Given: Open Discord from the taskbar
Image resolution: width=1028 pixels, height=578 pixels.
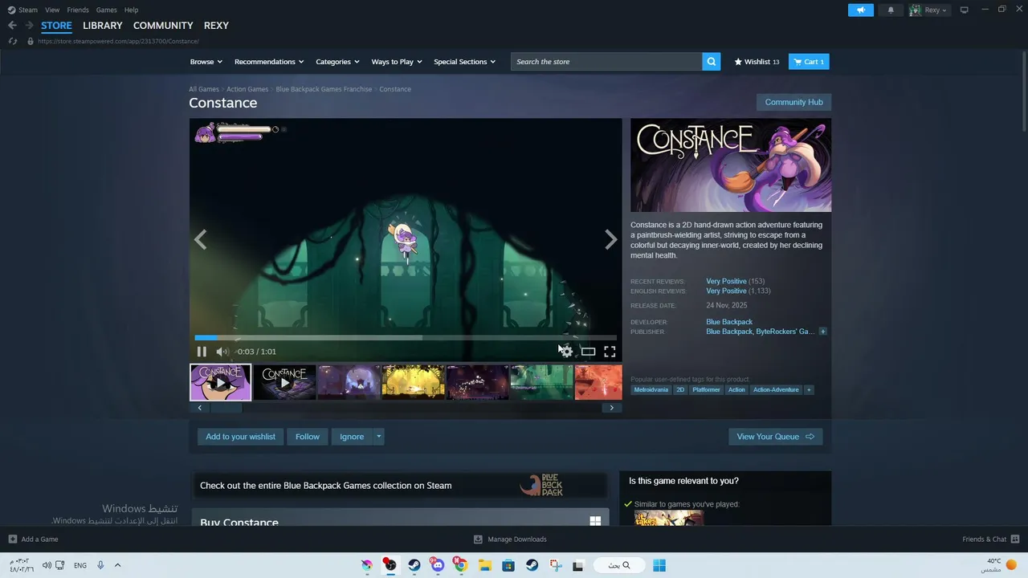Looking at the screenshot, I should point(437,565).
